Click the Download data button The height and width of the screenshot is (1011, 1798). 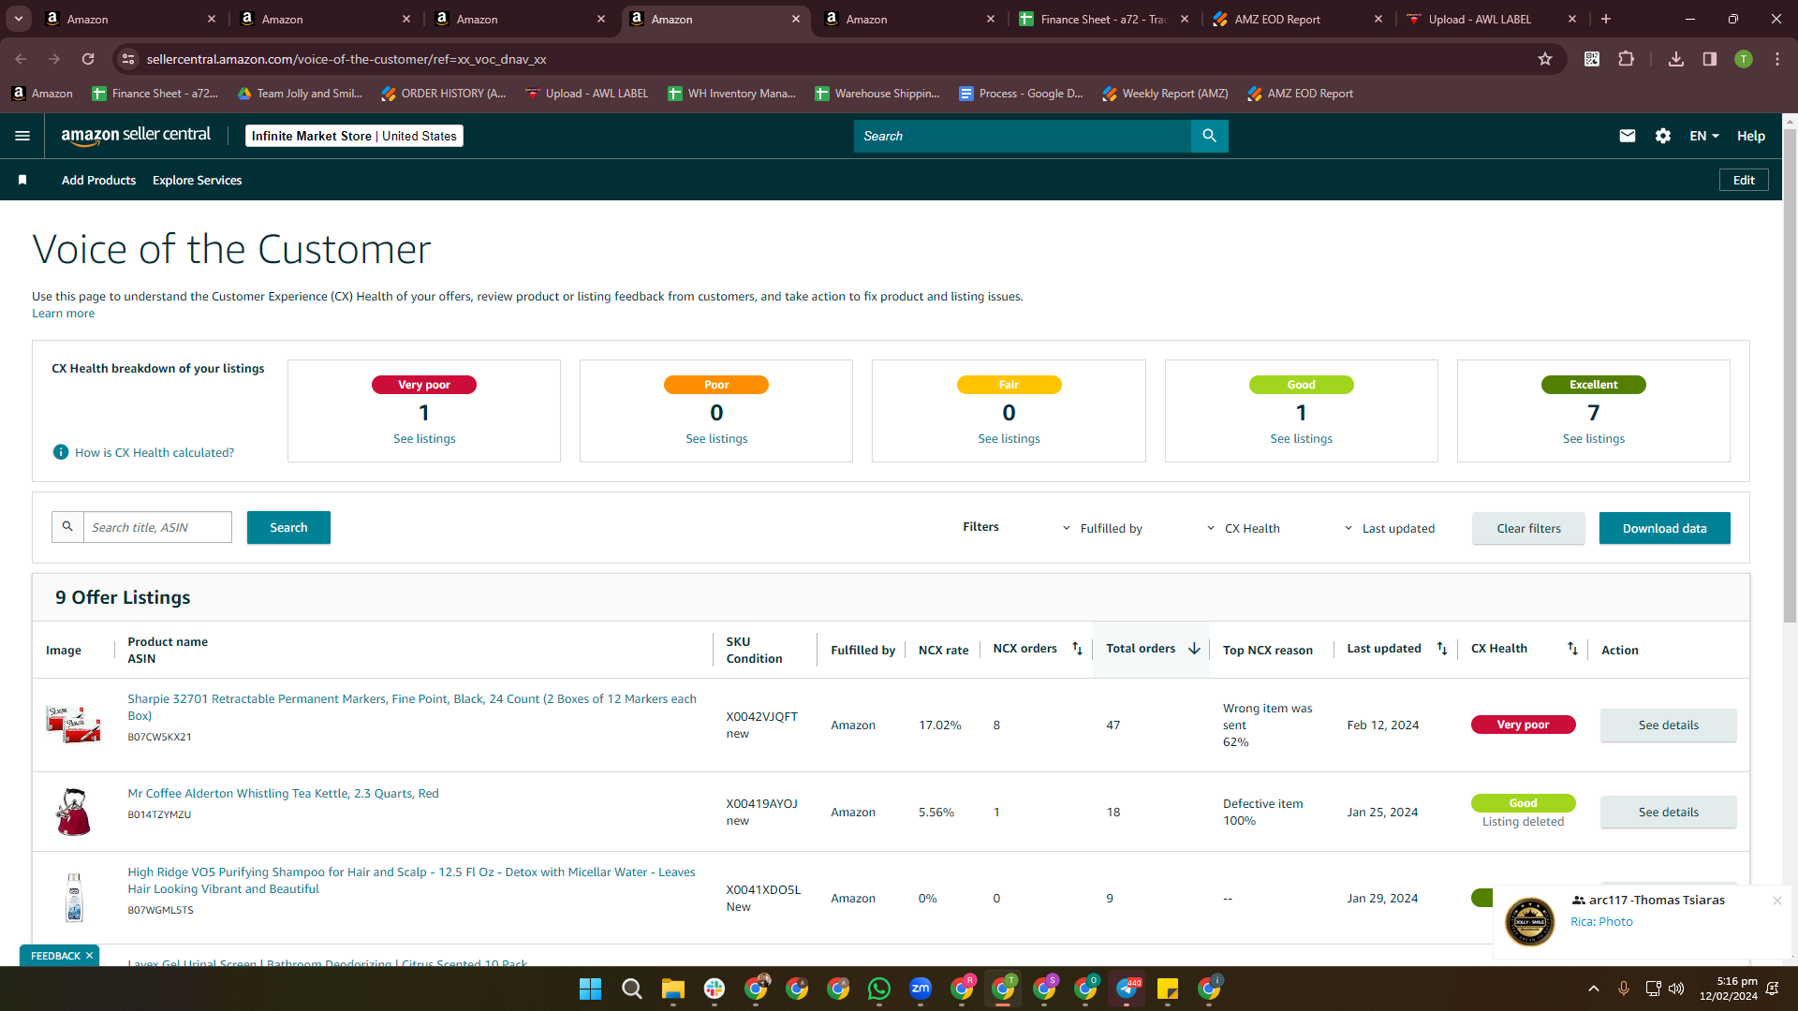point(1664,528)
